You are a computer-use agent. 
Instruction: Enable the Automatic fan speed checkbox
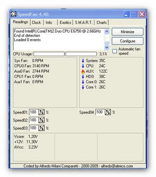115,51
